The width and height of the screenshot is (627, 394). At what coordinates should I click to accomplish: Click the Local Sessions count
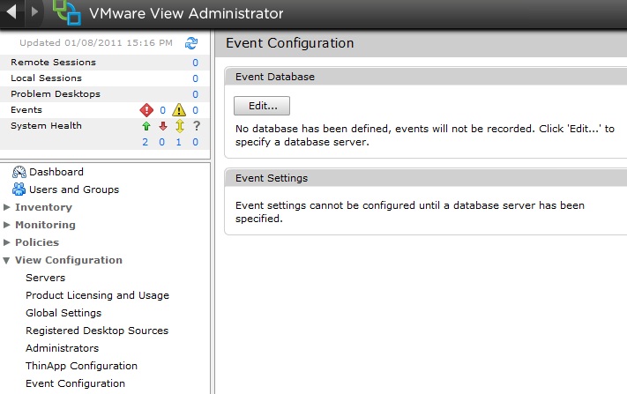point(195,78)
